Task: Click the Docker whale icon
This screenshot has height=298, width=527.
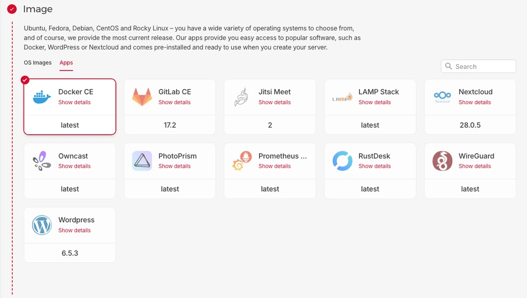Action: point(42,97)
